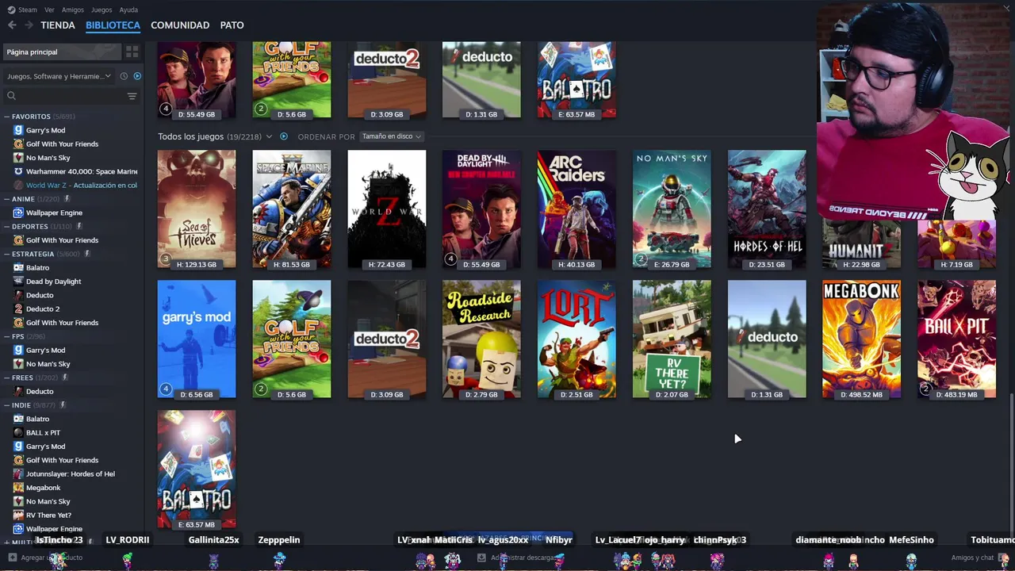Go back with the left arrow
Viewport: 1015px width, 571px height.
click(x=12, y=25)
